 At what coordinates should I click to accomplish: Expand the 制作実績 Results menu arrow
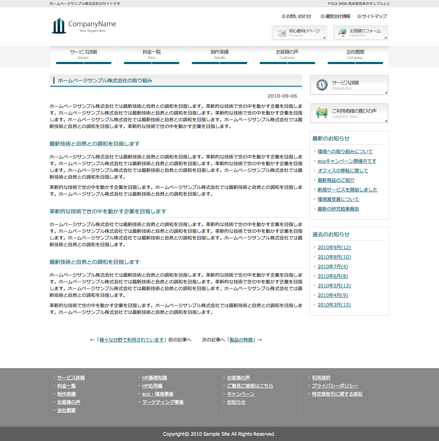coord(219,63)
